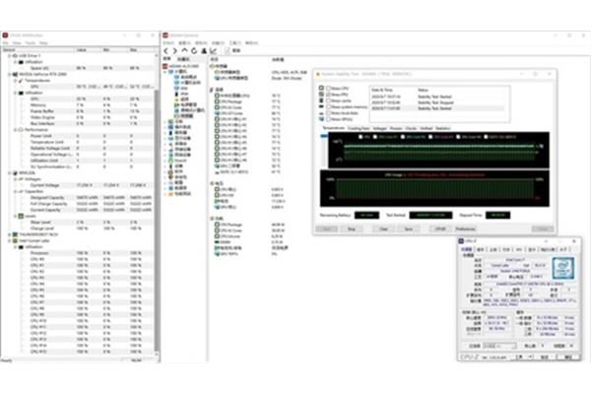Open the Help menu in HWMonitor
This screenshot has width=591, height=394.
tap(43, 43)
